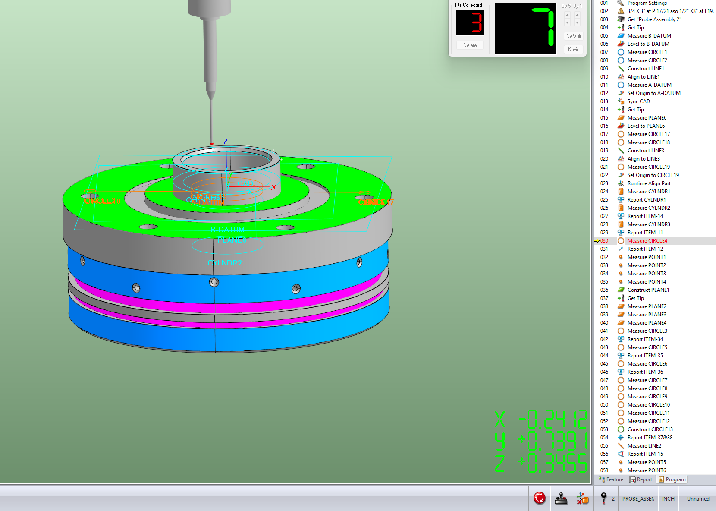Click the Keyin button
This screenshot has width=716, height=511.
[574, 50]
